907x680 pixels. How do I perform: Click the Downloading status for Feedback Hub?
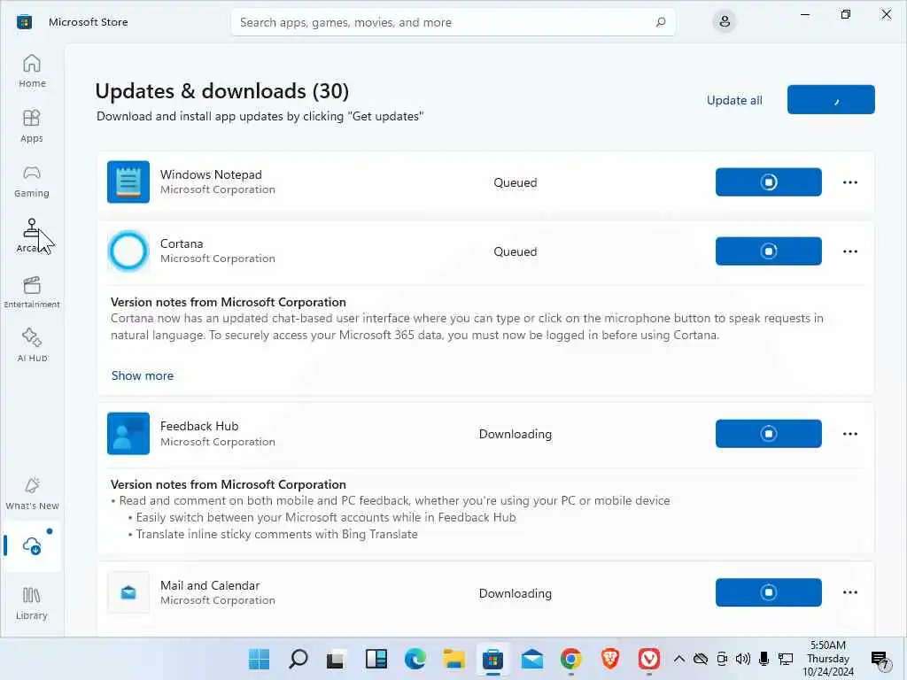pyautogui.click(x=515, y=434)
